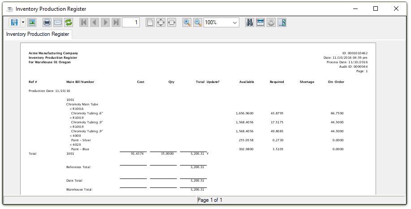
Task: Jump to last page button
Action: (x=116, y=22)
